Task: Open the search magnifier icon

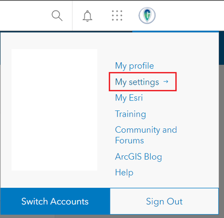Action: point(57,16)
